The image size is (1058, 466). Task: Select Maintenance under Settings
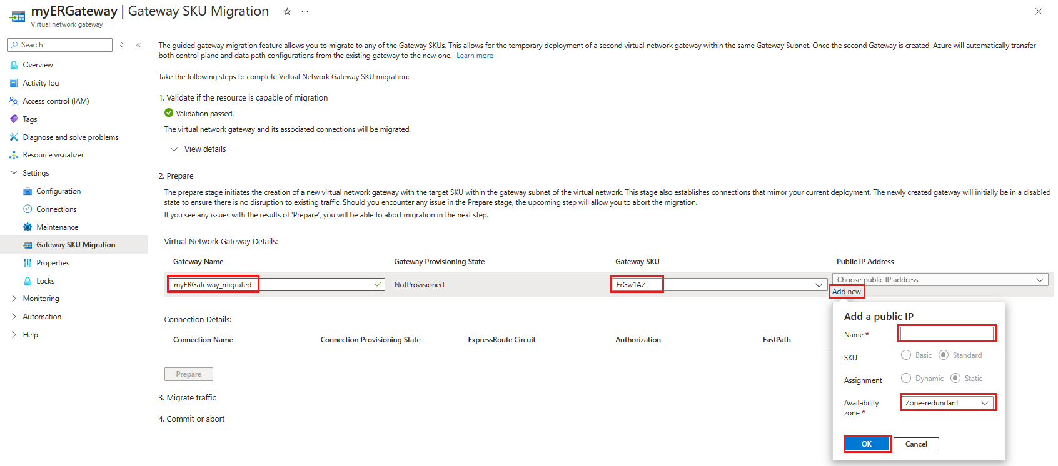58,227
